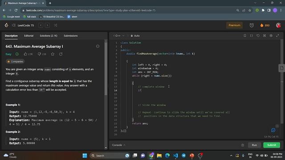Open the side panel tab on editor right edge
Screen dimensions: 285x160
(x=281, y=68)
